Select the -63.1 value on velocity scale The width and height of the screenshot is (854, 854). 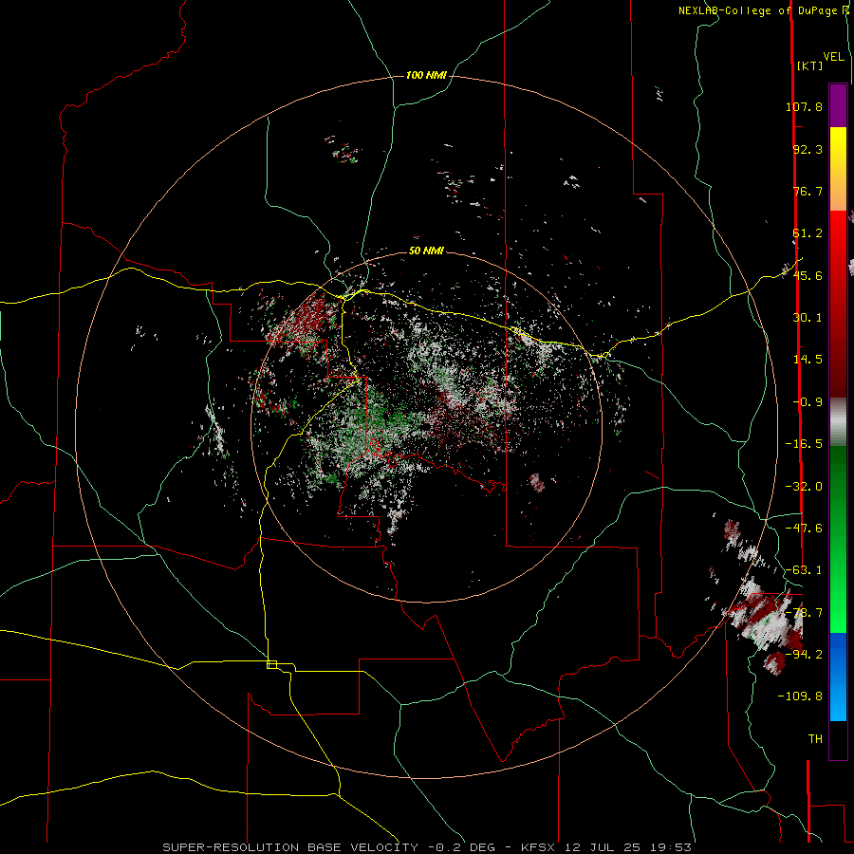tap(804, 570)
